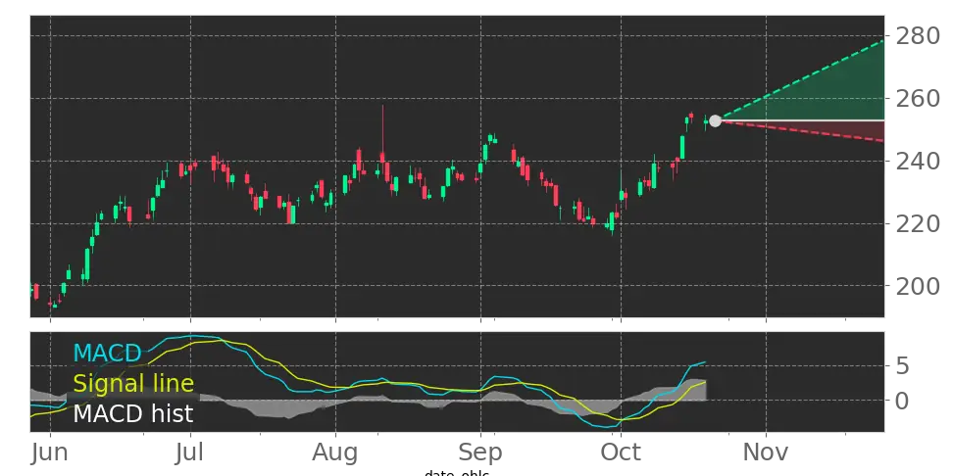This screenshot has width=953, height=476.
Task: Click the 240 price axis label
Action: pyautogui.click(x=919, y=161)
